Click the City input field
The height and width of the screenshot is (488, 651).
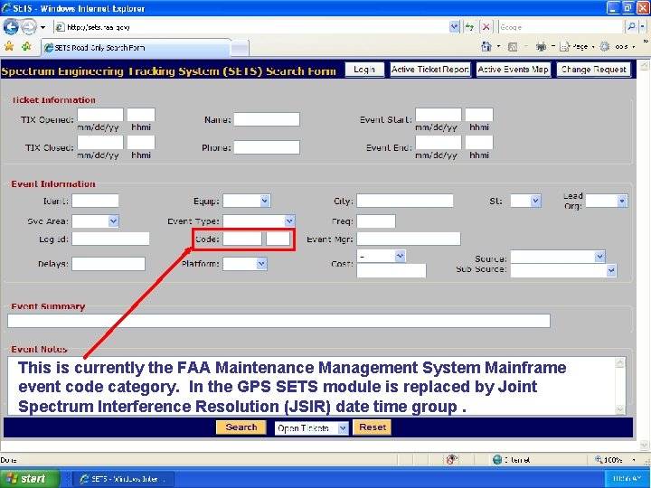(x=405, y=201)
